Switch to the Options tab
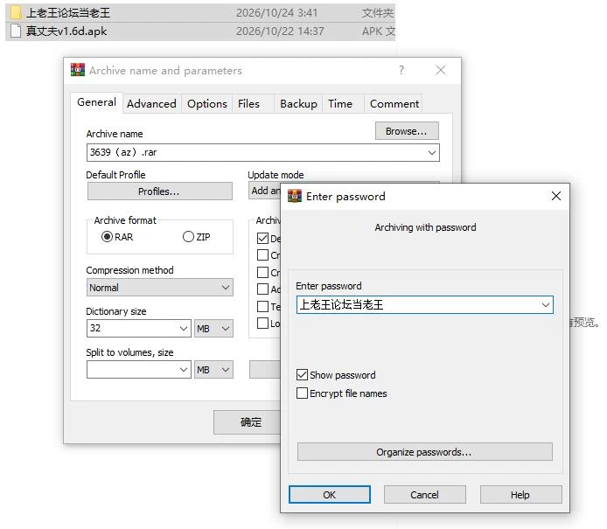The width and height of the screenshot is (607, 529). [x=207, y=104]
